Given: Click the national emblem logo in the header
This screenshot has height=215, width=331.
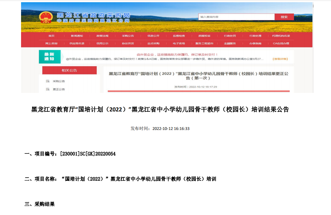Looking at the screenshot, I should (46, 18).
